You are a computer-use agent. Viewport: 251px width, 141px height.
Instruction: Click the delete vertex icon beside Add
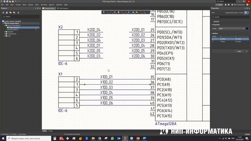(x=247, y=51)
